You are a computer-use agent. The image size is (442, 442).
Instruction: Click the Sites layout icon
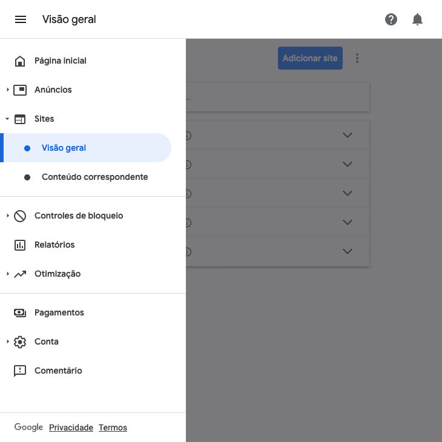tap(20, 119)
